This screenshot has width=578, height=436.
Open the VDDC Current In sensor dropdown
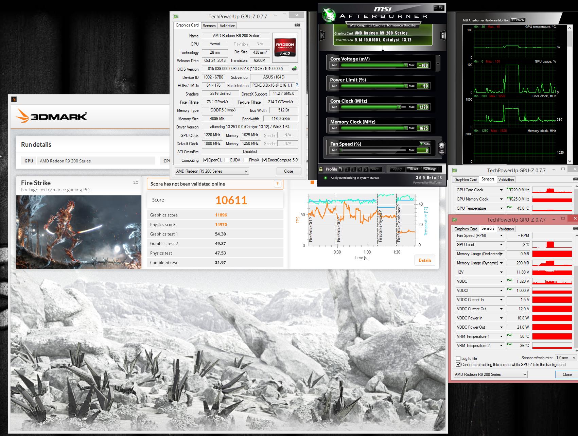click(x=501, y=300)
